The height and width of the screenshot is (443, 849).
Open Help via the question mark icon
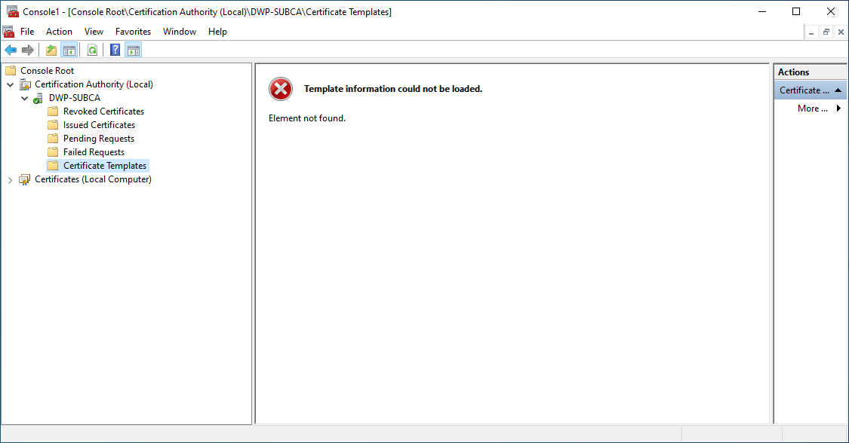click(115, 50)
